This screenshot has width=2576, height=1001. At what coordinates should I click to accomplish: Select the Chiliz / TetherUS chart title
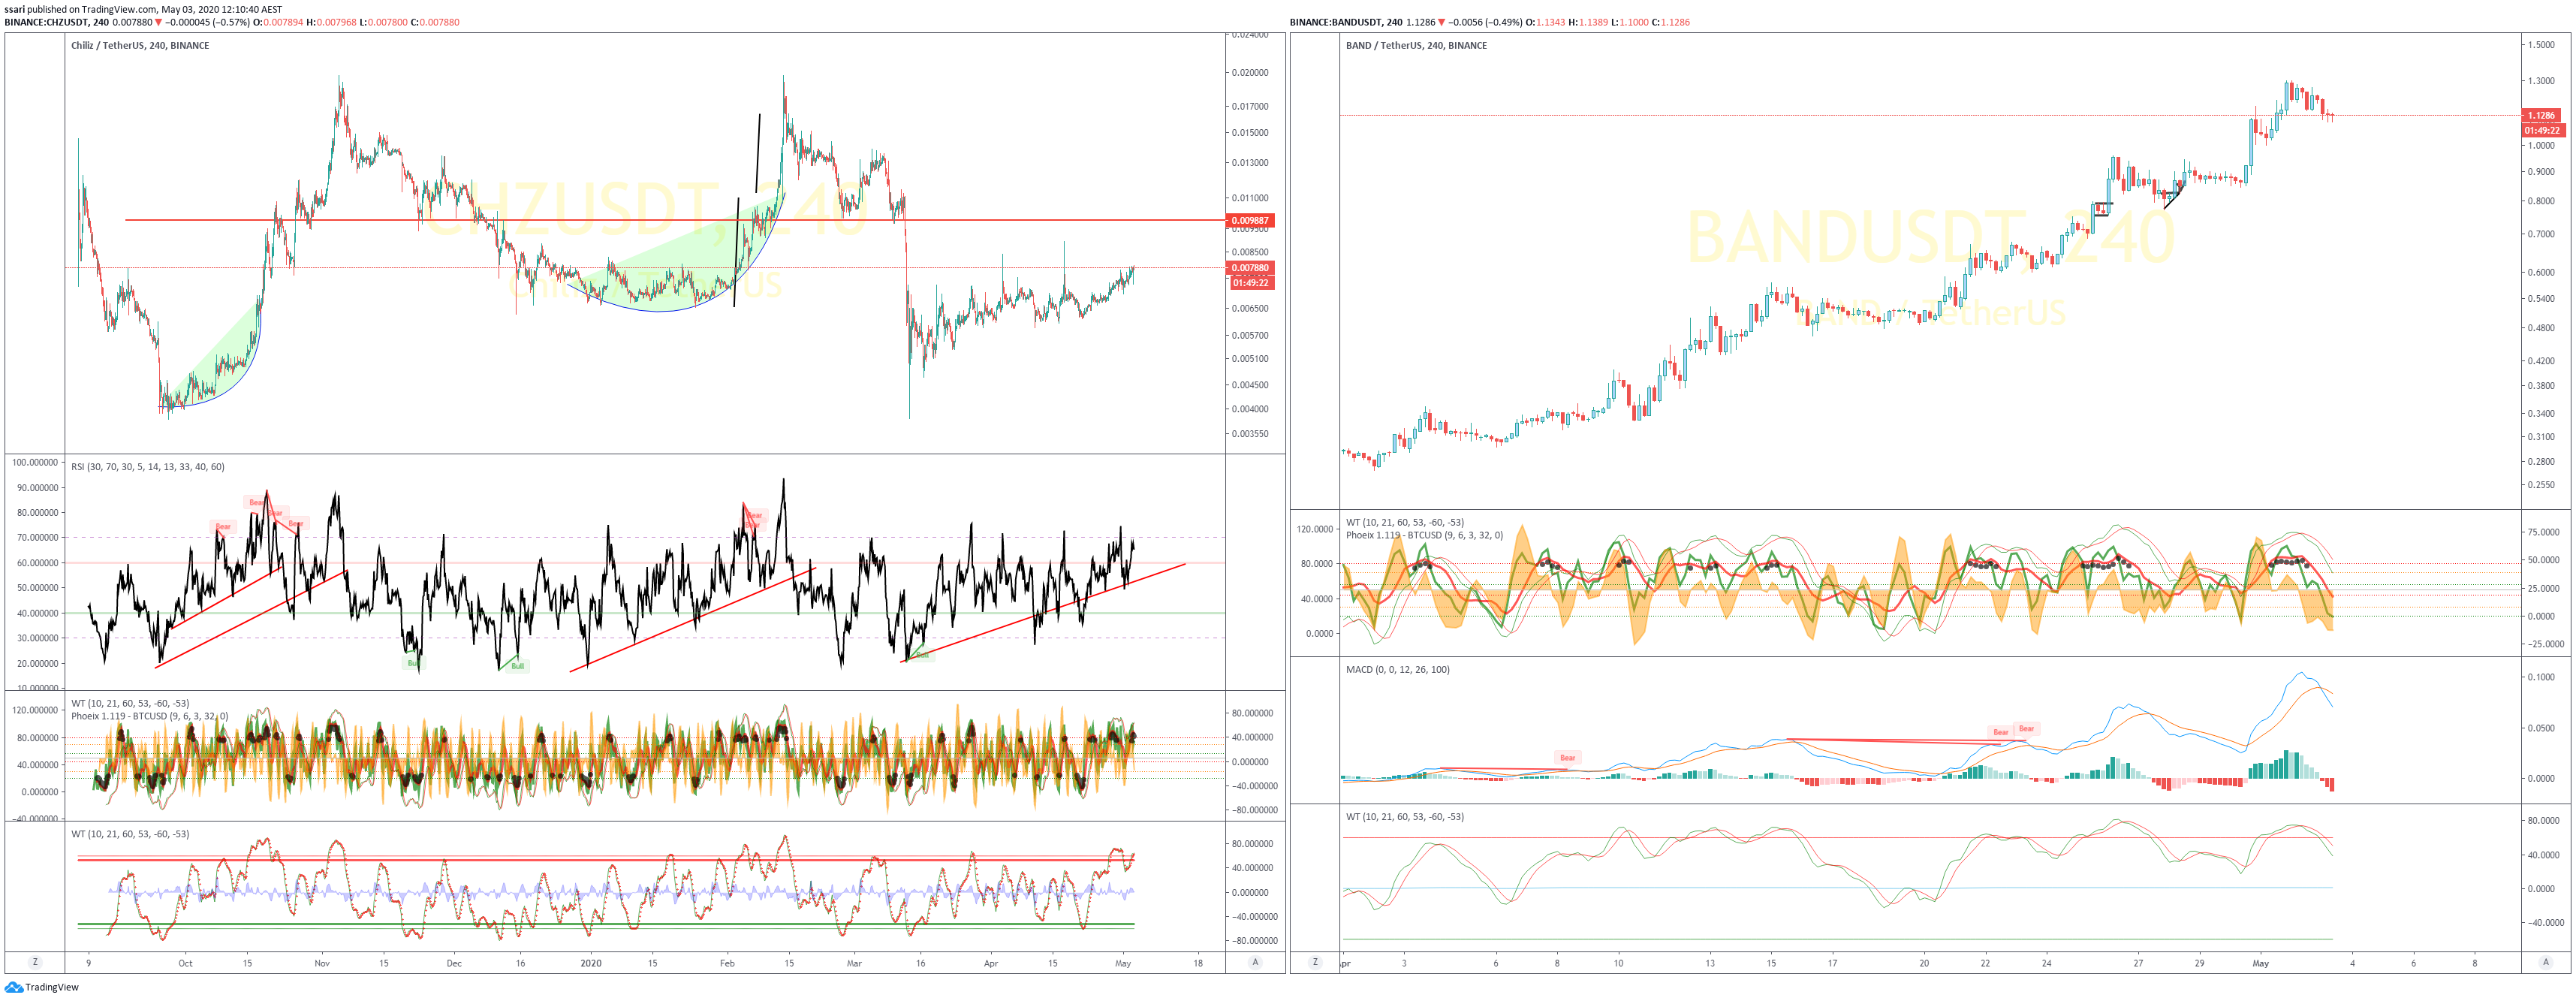coord(140,45)
